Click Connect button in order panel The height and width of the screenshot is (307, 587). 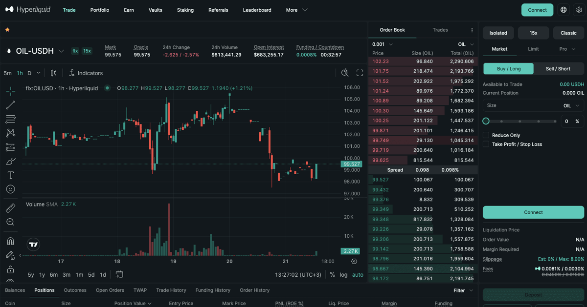coord(533,212)
